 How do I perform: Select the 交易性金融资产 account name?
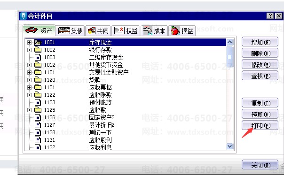point(109,72)
